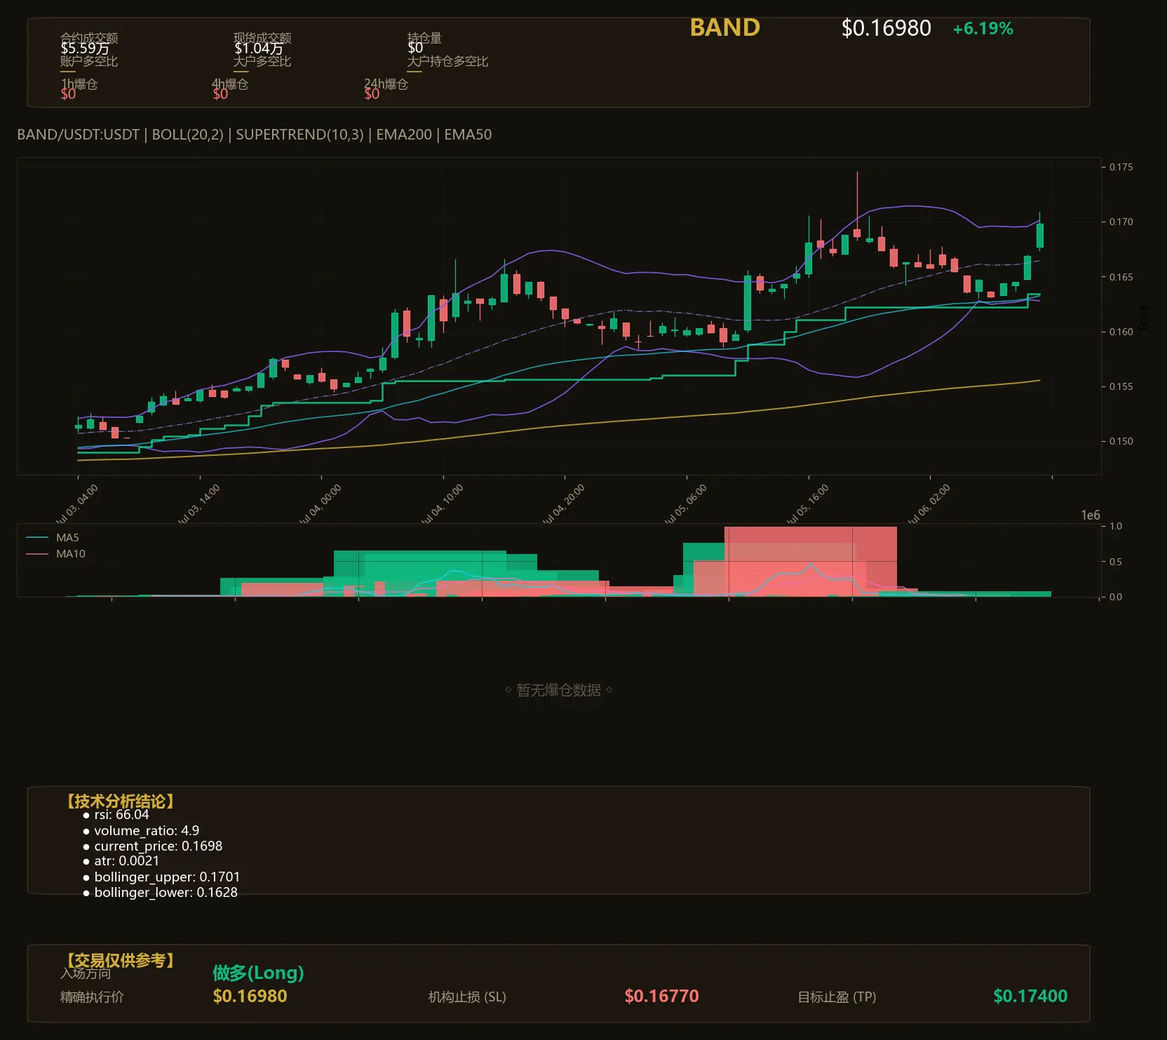The image size is (1167, 1040).
Task: Click the 暂无爆仓数据 no-data message
Action: coord(559,690)
